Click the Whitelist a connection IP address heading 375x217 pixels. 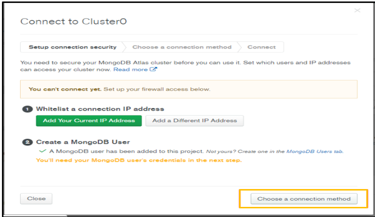point(100,109)
